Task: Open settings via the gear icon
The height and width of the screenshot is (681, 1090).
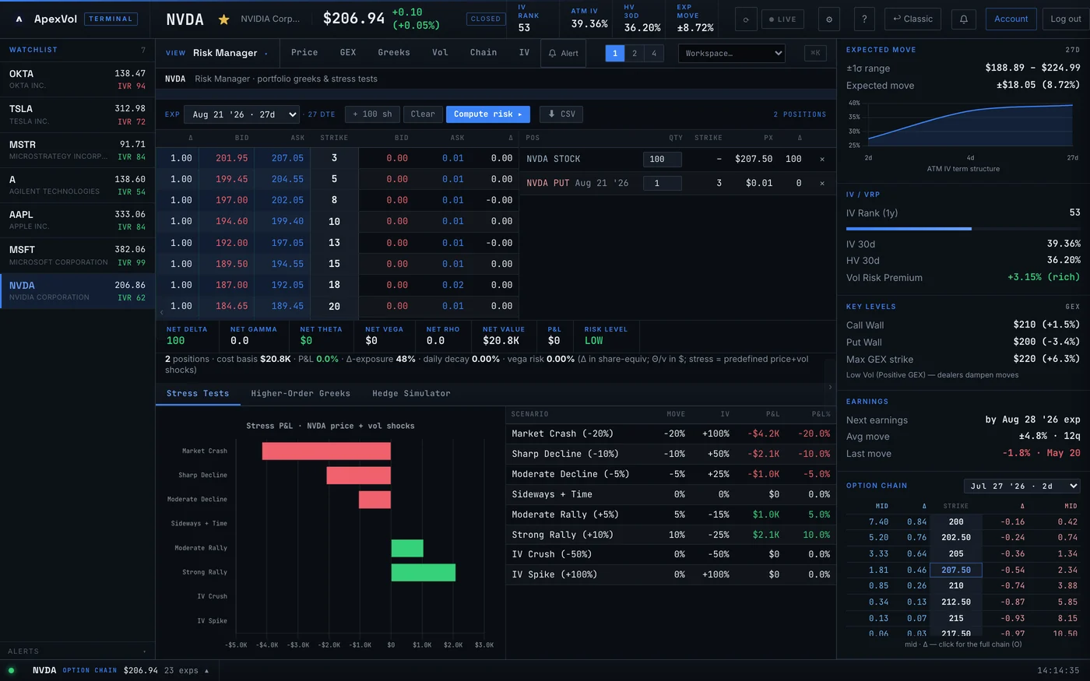Action: [828, 19]
